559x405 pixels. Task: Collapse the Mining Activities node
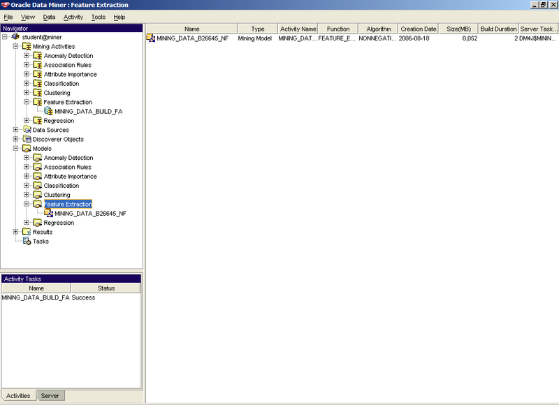point(15,46)
